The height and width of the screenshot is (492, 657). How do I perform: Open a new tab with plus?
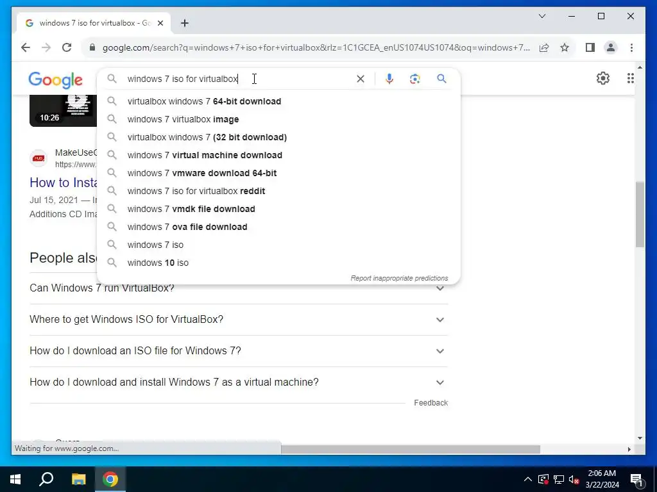184,23
